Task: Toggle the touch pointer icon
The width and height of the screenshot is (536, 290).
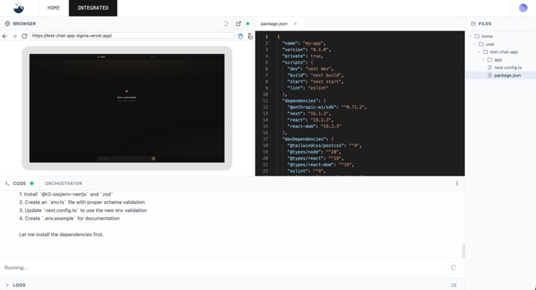Action: 250,36
